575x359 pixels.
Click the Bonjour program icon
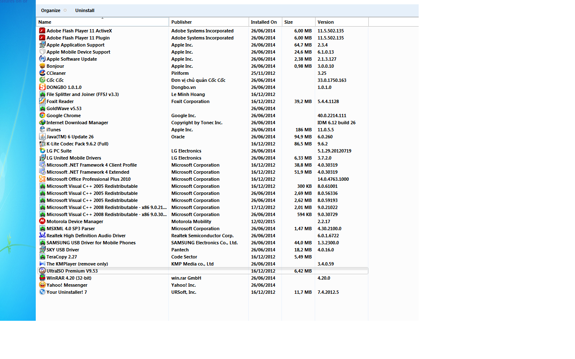(42, 66)
